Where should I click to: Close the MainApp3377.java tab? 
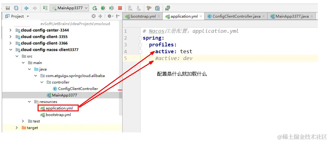click(x=312, y=16)
